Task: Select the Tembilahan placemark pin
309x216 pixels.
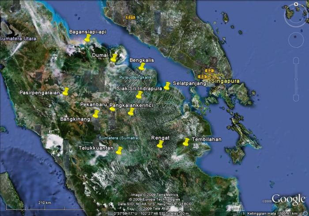Action: 186,142
